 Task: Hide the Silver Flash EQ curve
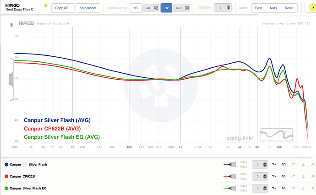click(x=283, y=188)
